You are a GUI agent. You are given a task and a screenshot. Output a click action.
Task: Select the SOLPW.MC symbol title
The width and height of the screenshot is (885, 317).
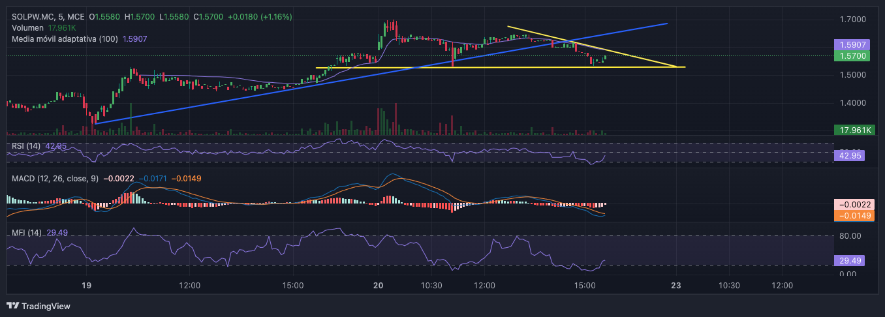[33, 16]
